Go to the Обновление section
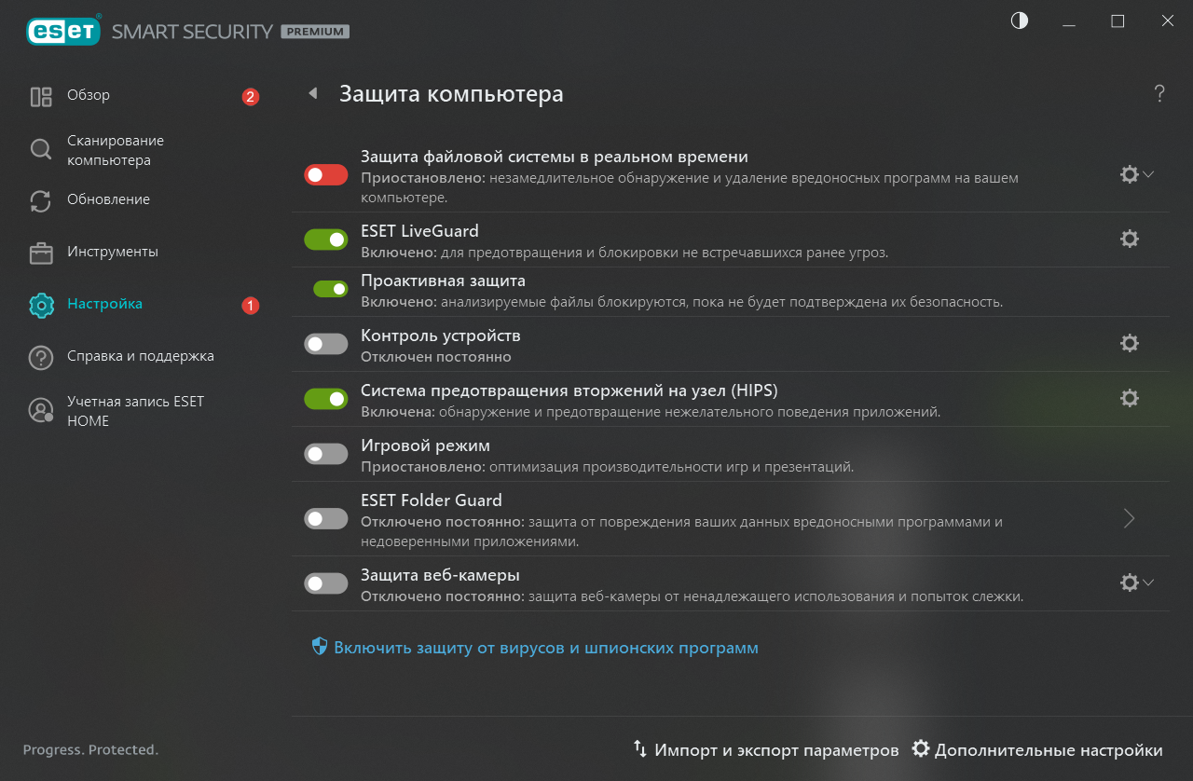 [x=108, y=199]
